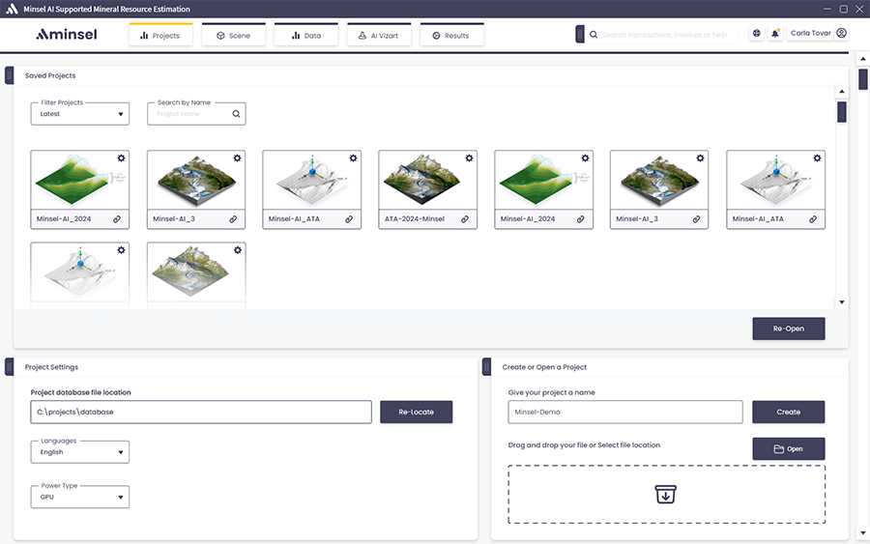Click the Saved Projects vertical scrollbar thumb

841,112
